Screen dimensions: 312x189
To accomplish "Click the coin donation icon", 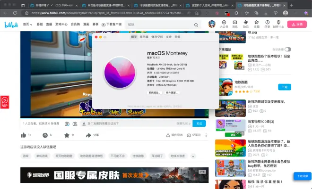I will click(x=45, y=135).
